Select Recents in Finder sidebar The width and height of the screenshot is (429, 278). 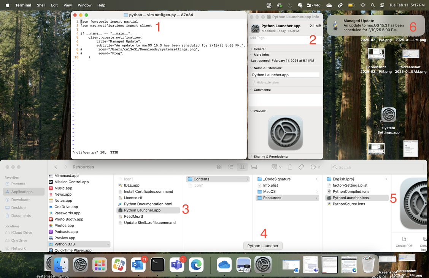click(x=24, y=184)
